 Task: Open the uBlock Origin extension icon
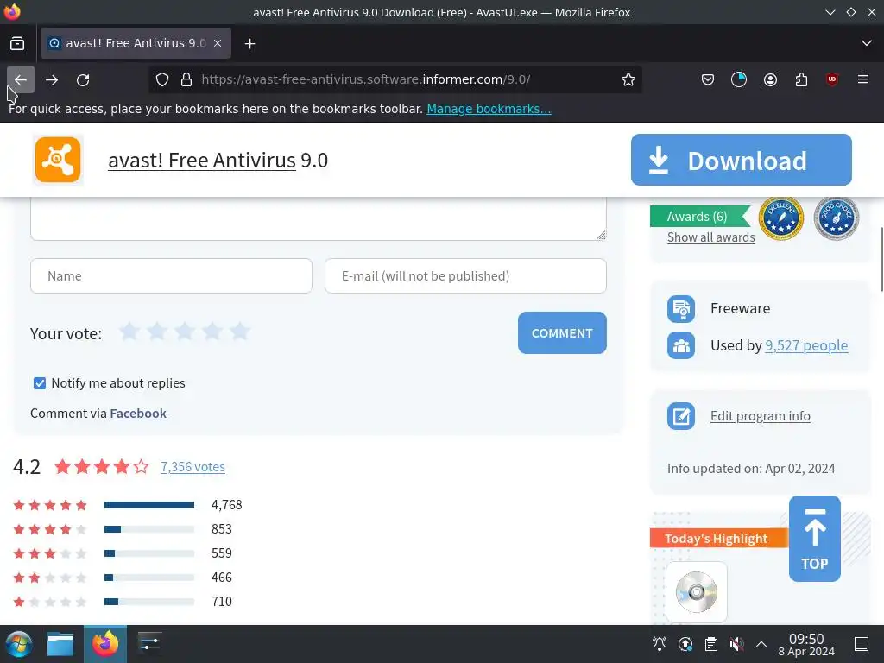[x=832, y=79]
